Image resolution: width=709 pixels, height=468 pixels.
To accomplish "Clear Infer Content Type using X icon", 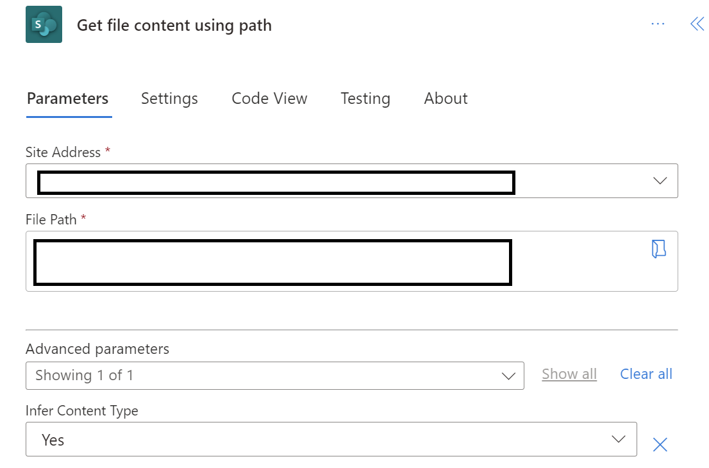I will click(x=660, y=444).
